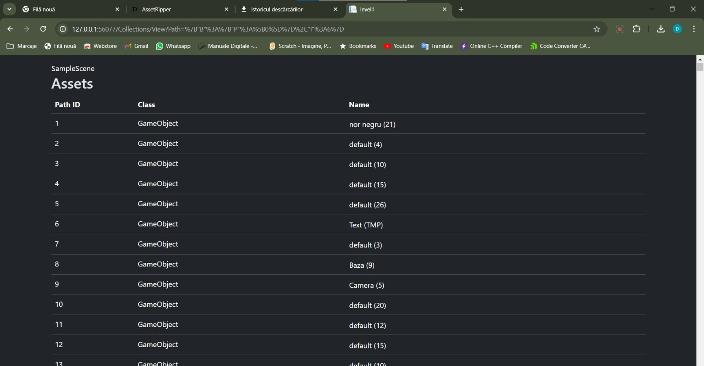Select the level1 tab
This screenshot has height=366, width=704.
[x=398, y=9]
